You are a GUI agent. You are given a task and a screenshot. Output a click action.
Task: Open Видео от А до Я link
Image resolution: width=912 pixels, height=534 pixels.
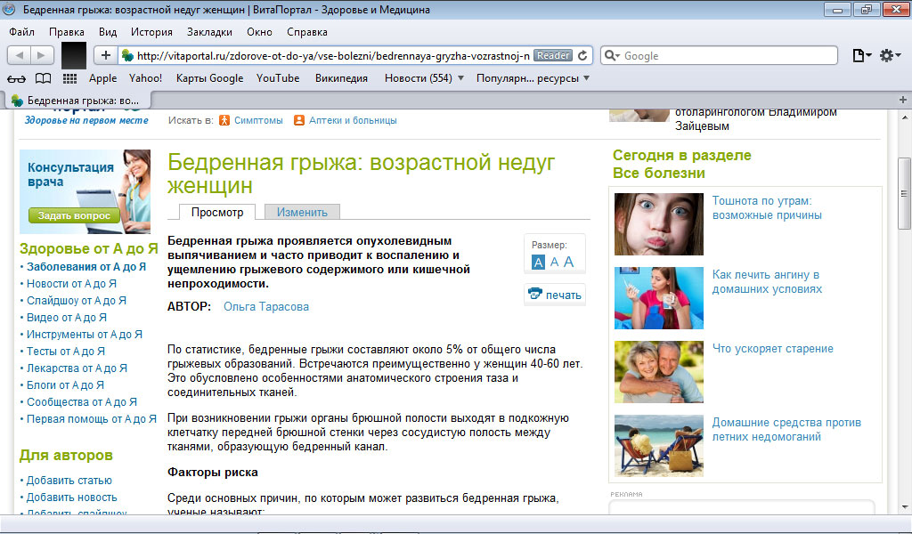(66, 317)
